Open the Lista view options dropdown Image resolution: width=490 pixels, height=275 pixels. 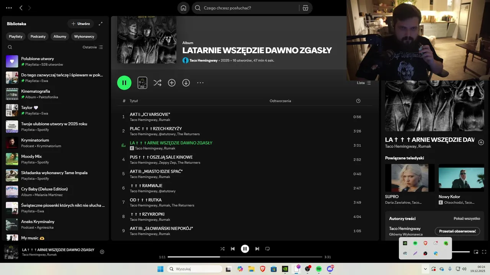[x=364, y=83]
